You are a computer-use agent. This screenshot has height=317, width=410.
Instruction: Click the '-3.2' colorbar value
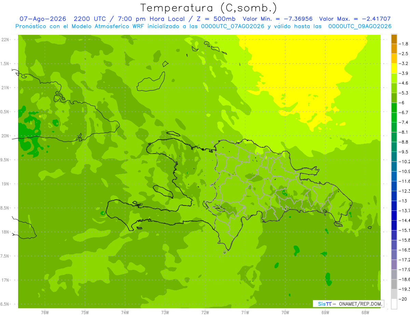coord(404,64)
